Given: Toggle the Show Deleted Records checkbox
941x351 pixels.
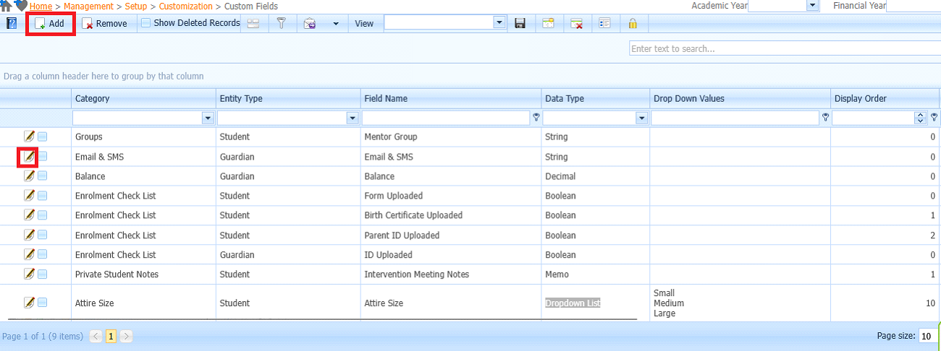Looking at the screenshot, I should [x=146, y=23].
